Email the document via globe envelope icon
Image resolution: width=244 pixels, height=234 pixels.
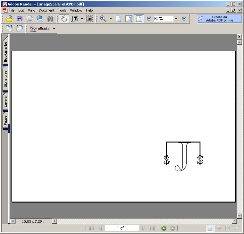pyautogui.click(x=40, y=19)
